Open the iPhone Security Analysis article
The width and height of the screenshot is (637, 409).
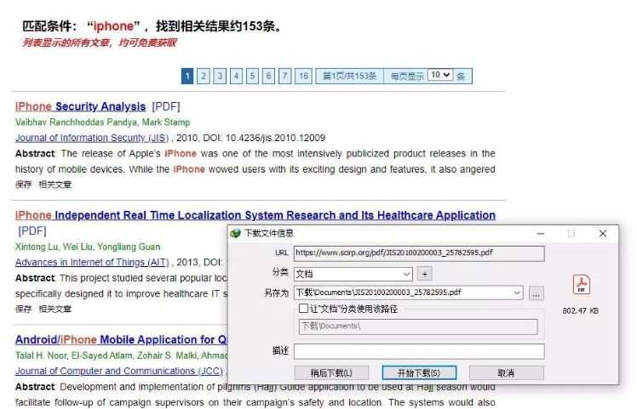point(80,106)
